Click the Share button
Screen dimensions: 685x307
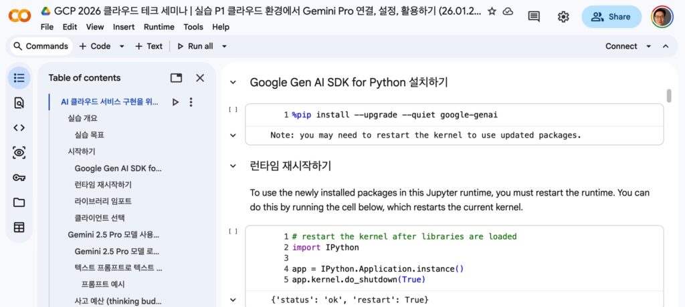click(x=611, y=17)
